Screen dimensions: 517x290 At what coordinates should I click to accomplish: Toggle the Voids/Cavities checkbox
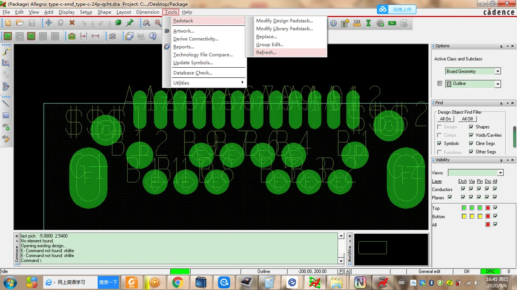pyautogui.click(x=471, y=135)
